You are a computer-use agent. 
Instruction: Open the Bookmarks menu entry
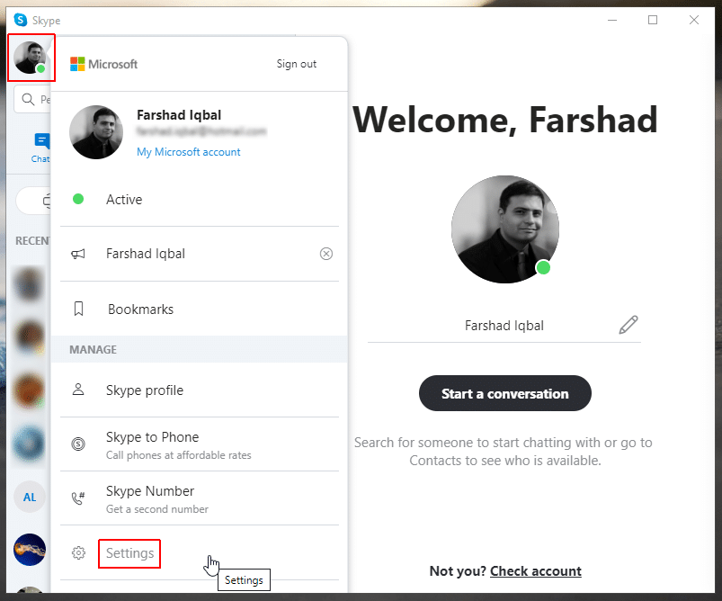(x=140, y=309)
